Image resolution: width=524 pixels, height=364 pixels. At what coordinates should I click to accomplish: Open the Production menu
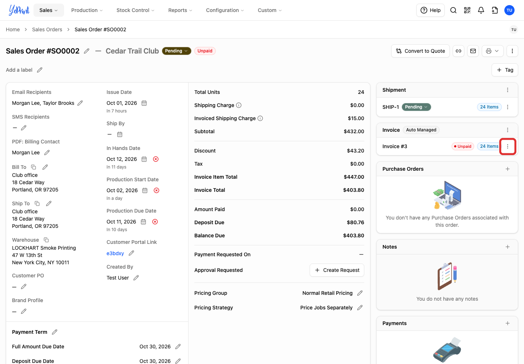tap(87, 10)
